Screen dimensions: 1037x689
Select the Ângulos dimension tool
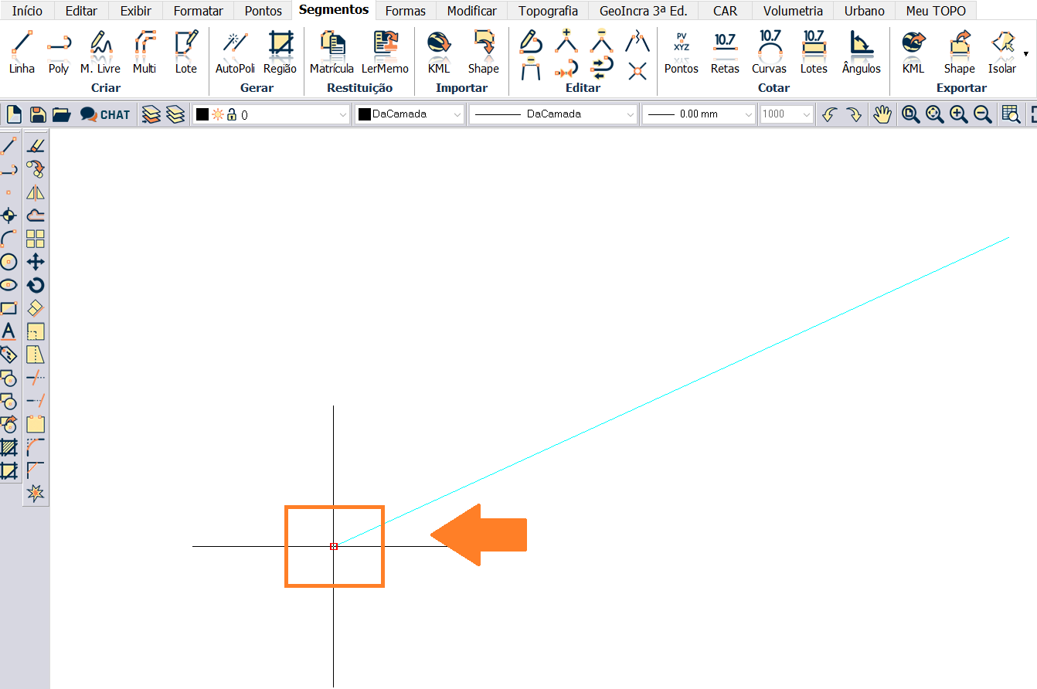click(x=861, y=52)
